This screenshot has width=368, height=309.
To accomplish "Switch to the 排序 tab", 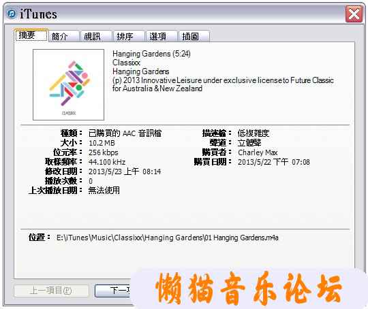I will click(129, 36).
